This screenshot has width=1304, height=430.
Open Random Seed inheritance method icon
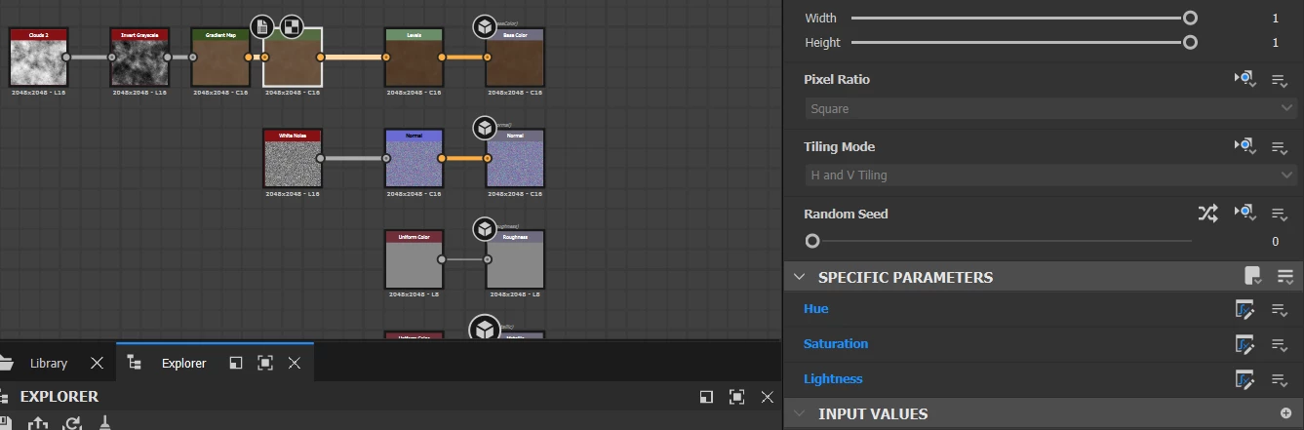point(1245,214)
